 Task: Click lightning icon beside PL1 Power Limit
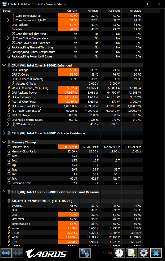[x=9, y=106]
